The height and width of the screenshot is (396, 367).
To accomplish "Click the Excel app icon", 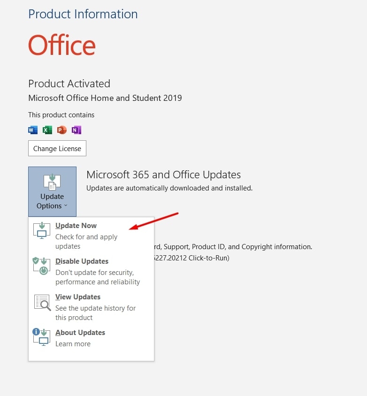I will pyautogui.click(x=47, y=130).
